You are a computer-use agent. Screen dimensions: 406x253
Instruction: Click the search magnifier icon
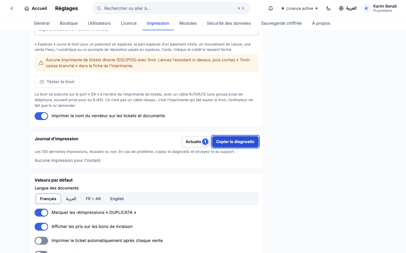click(99, 8)
